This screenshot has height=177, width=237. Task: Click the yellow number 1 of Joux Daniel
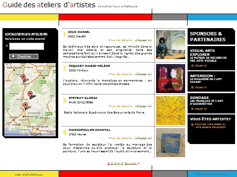pyautogui.click(x=64, y=34)
